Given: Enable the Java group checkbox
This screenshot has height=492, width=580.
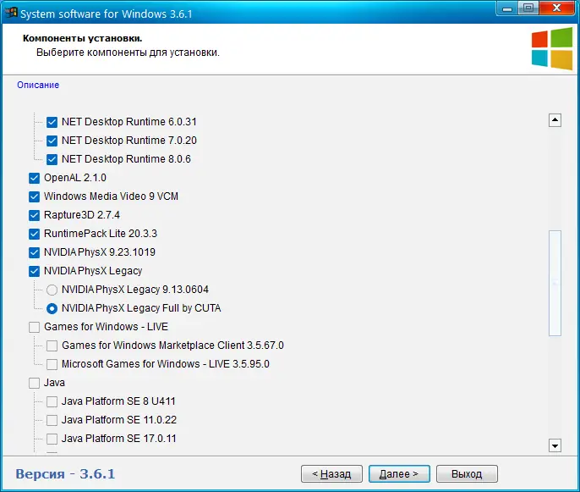Looking at the screenshot, I should click(34, 383).
